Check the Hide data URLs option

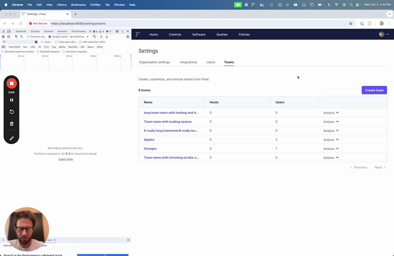pyautogui.click(x=56, y=42)
